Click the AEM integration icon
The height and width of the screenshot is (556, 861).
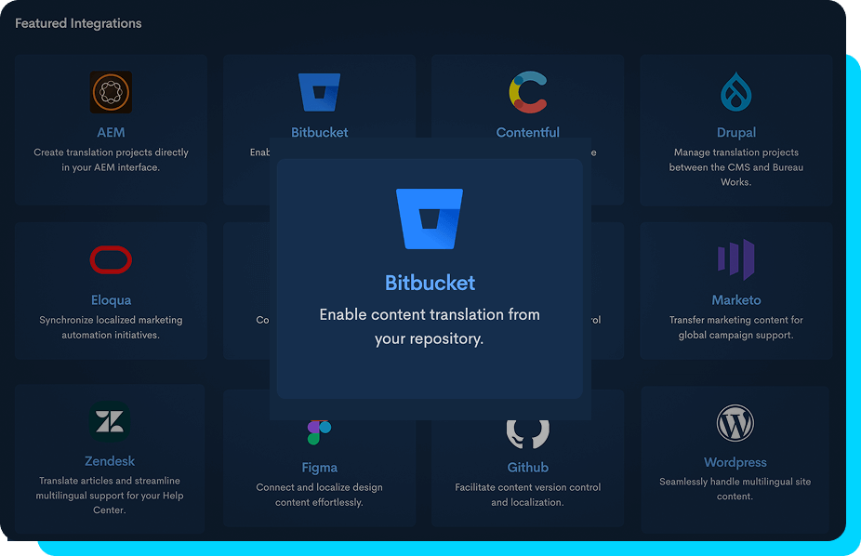pos(111,92)
